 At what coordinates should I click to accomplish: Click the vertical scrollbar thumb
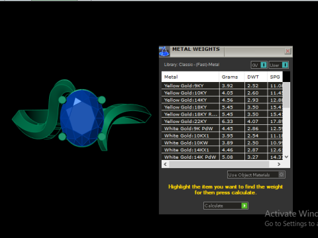[x=286, y=95]
